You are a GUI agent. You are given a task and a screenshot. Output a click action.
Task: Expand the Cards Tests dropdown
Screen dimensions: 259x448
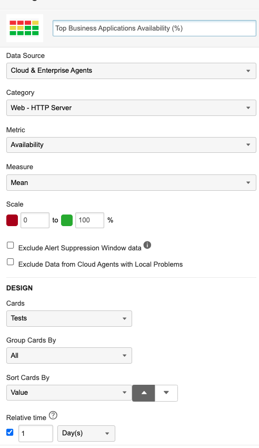(69, 318)
